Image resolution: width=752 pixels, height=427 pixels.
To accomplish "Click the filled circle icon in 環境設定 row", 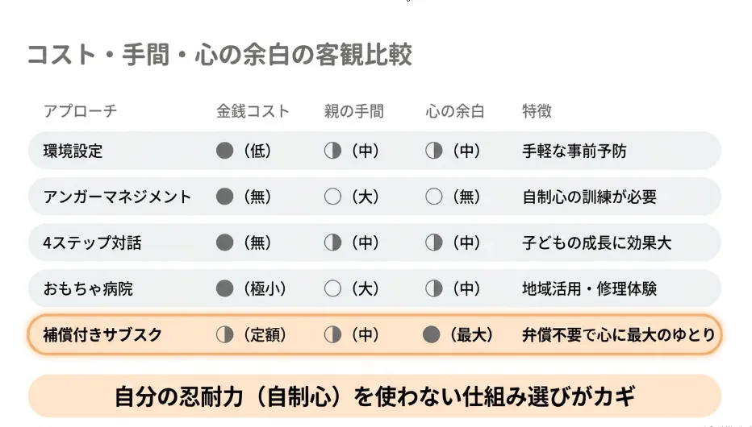I will [224, 151].
